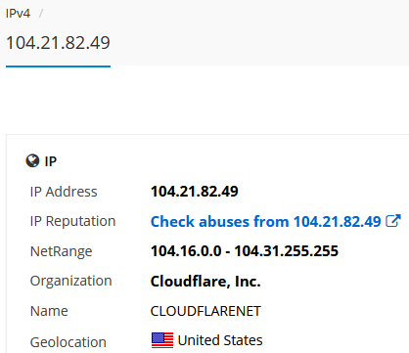
Task: Click the breadcrumb slash separator
Action: coord(41,14)
